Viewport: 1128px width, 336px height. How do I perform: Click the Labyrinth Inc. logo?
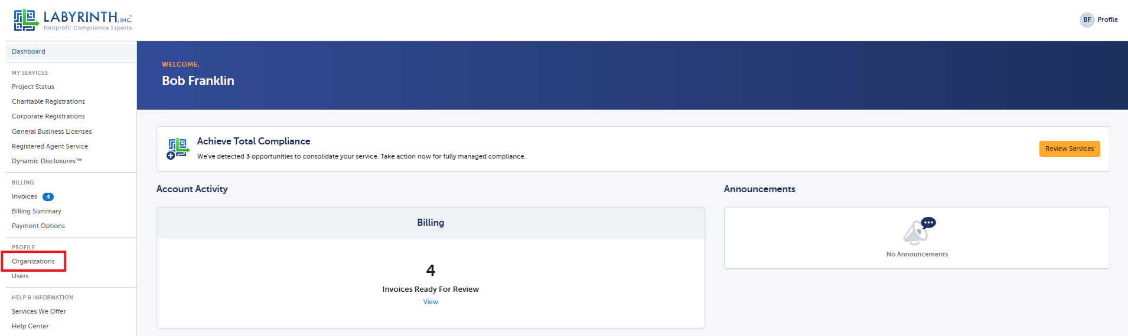tap(73, 20)
